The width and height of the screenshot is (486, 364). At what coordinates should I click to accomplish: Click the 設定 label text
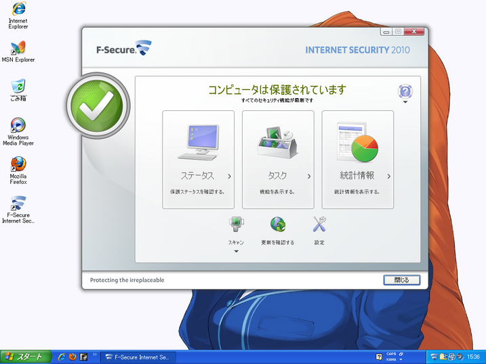319,242
